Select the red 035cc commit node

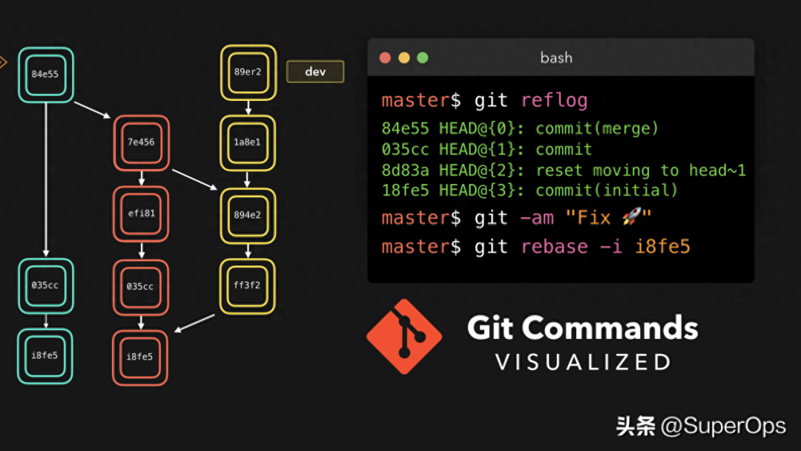(141, 287)
